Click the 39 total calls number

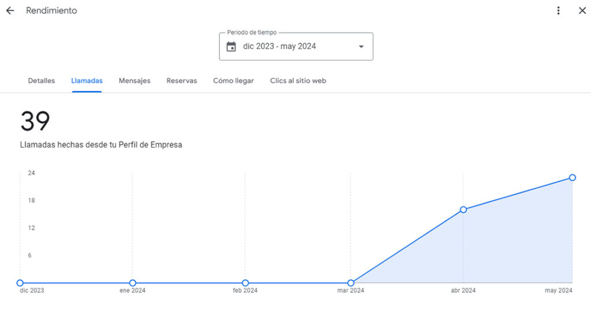(35, 122)
